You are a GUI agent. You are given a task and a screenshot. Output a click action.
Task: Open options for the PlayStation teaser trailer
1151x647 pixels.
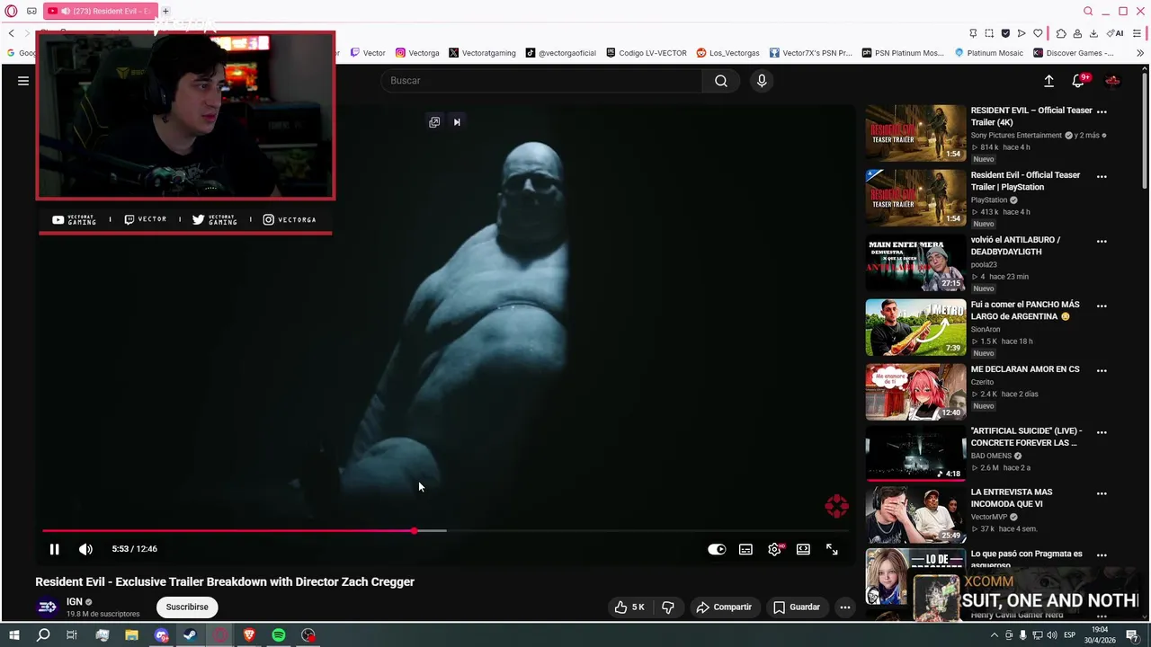pyautogui.click(x=1102, y=177)
